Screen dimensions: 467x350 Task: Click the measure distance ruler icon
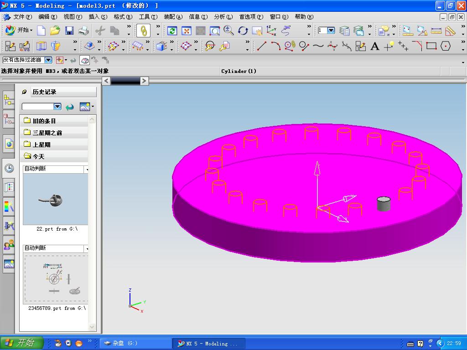pos(436,31)
